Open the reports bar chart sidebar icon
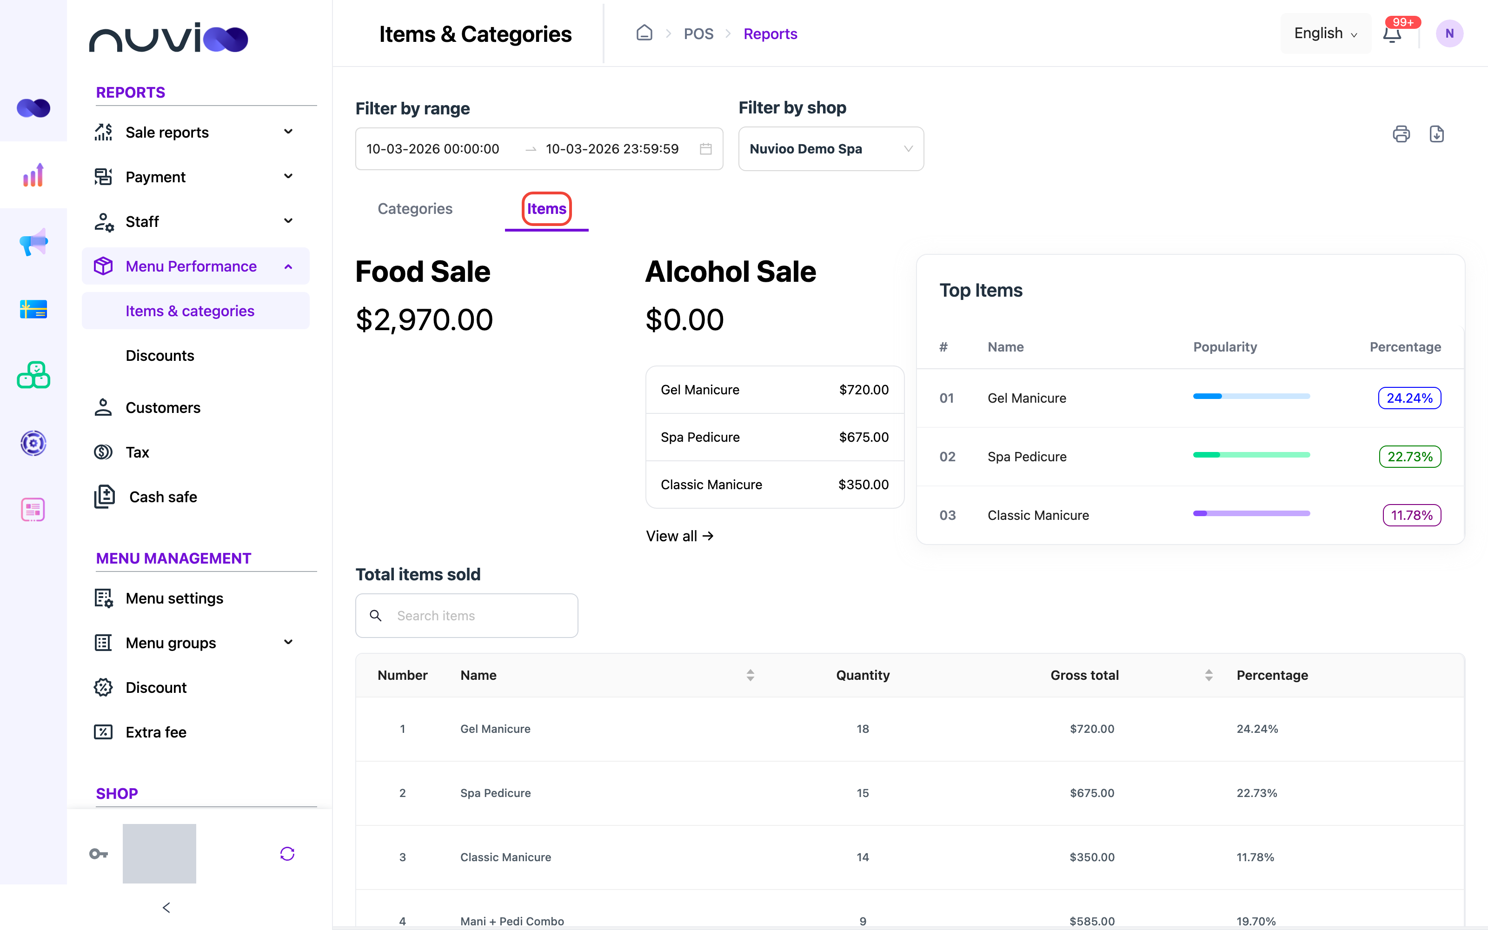This screenshot has width=1488, height=930. click(33, 175)
